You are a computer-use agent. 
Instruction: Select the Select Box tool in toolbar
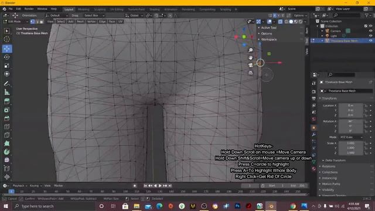[7, 31]
